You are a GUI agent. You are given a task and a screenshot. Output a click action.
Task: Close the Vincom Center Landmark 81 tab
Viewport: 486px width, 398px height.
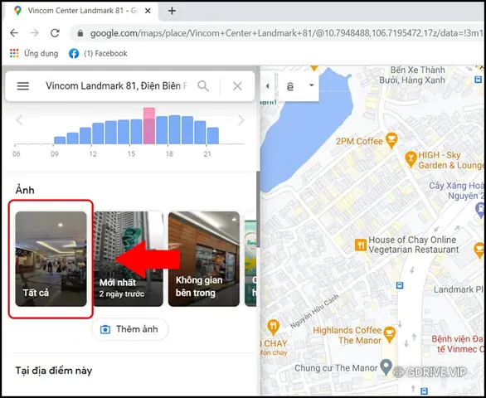(x=148, y=11)
